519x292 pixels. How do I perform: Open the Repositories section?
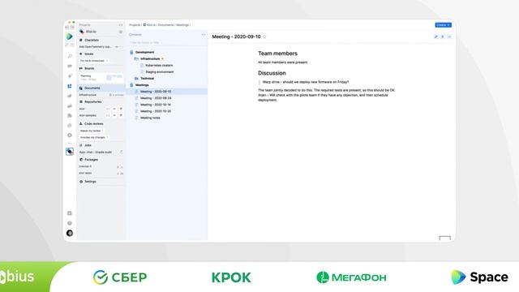(92, 102)
